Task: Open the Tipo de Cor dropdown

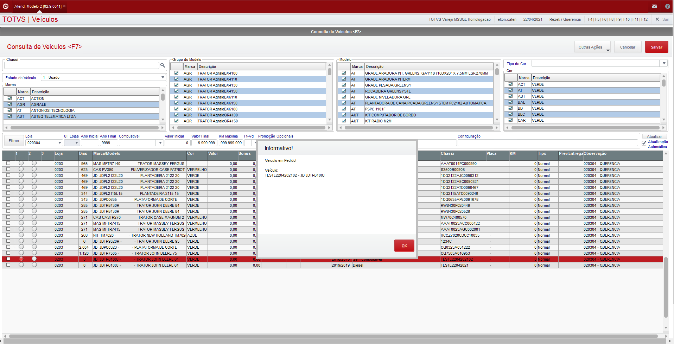Action: (664, 63)
